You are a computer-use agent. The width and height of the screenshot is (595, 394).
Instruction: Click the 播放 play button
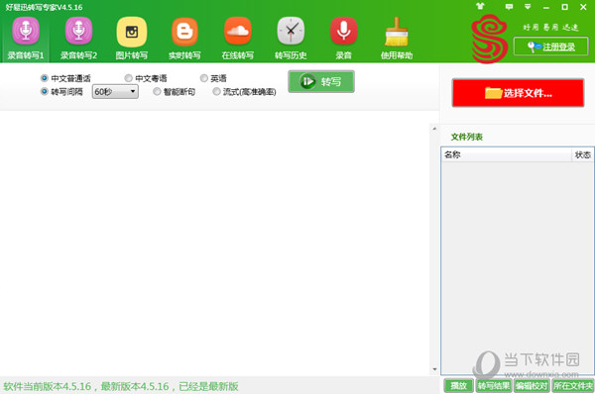[x=458, y=386]
